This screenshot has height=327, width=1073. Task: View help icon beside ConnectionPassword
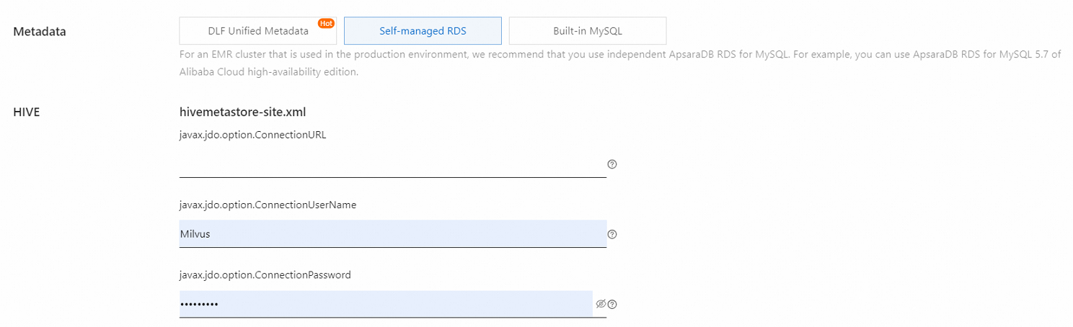[612, 304]
